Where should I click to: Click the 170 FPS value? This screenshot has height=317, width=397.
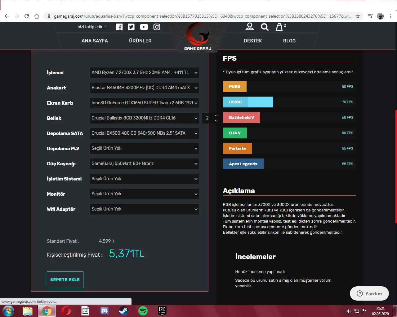pos(347,102)
